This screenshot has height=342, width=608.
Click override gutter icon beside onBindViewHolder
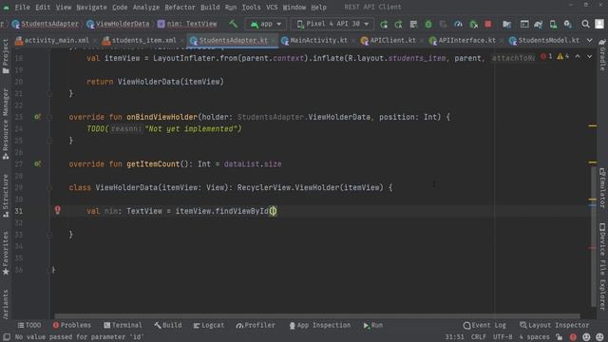(37, 117)
